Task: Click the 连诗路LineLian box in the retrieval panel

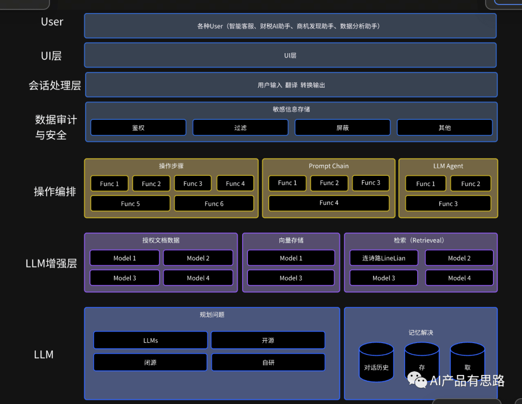Action: tap(384, 258)
